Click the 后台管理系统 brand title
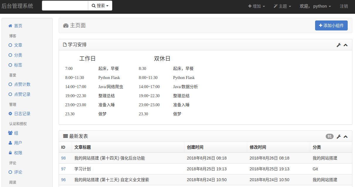Image resolution: width=355 pixels, height=187 pixels. tap(17, 6)
